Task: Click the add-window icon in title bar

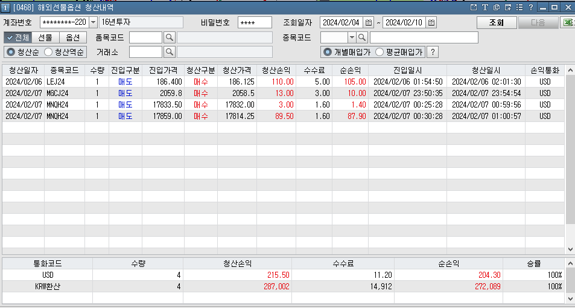Action: [508, 7]
